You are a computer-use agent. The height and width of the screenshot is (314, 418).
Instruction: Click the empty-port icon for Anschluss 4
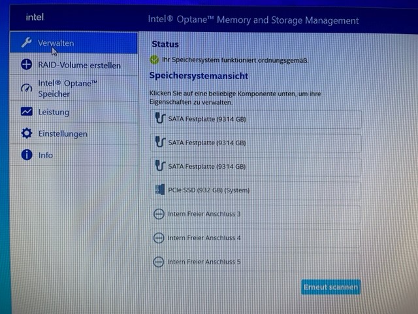tap(159, 237)
